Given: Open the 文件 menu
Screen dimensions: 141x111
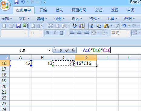Looking at the screenshot, I should (24, 19).
